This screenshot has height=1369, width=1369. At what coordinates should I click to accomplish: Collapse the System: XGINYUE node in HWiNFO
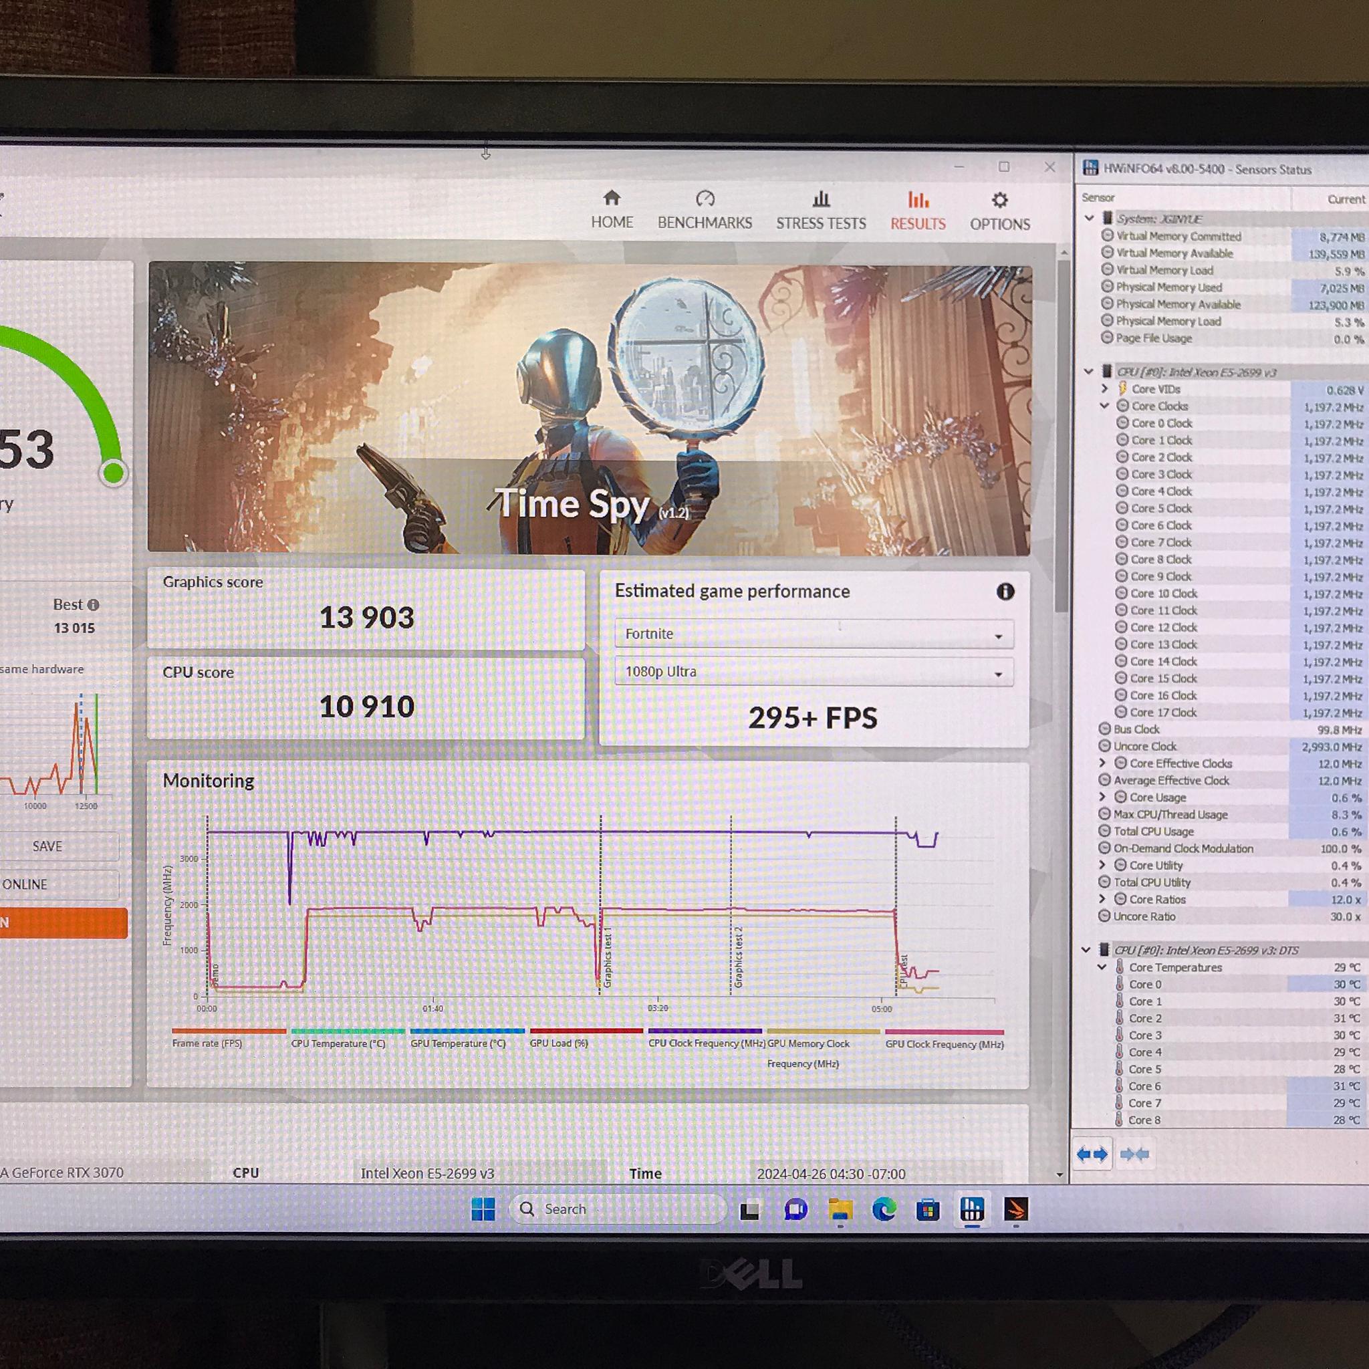coord(1090,219)
